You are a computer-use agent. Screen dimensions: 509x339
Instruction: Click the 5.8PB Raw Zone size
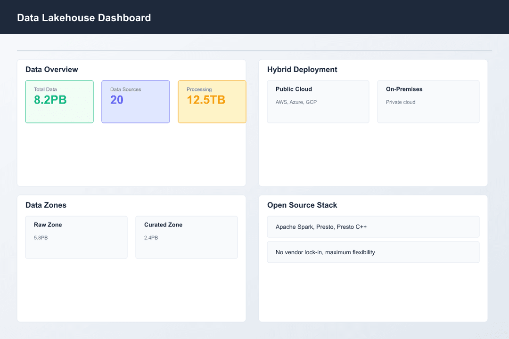41,238
